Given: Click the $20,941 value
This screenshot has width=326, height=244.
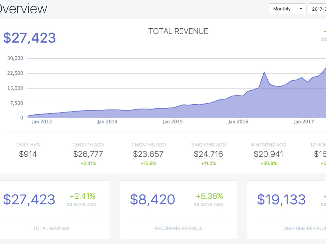Looking at the screenshot, I should 268,154.
